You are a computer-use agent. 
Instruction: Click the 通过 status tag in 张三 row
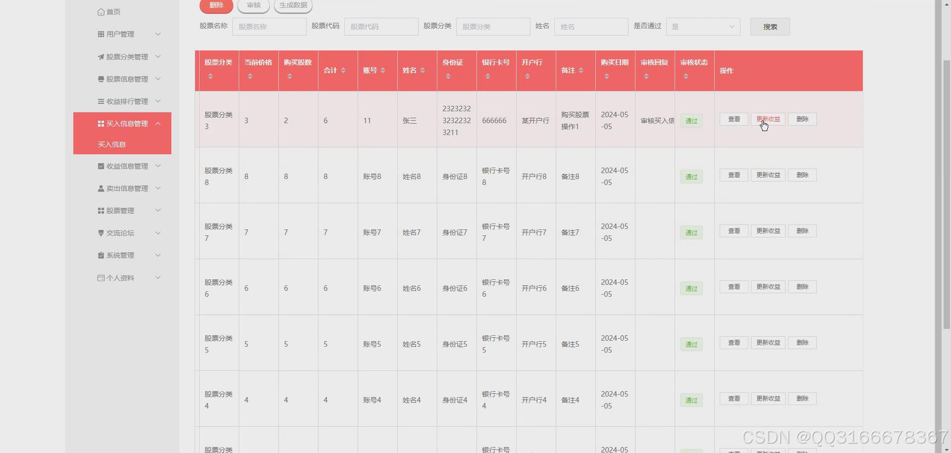point(691,121)
